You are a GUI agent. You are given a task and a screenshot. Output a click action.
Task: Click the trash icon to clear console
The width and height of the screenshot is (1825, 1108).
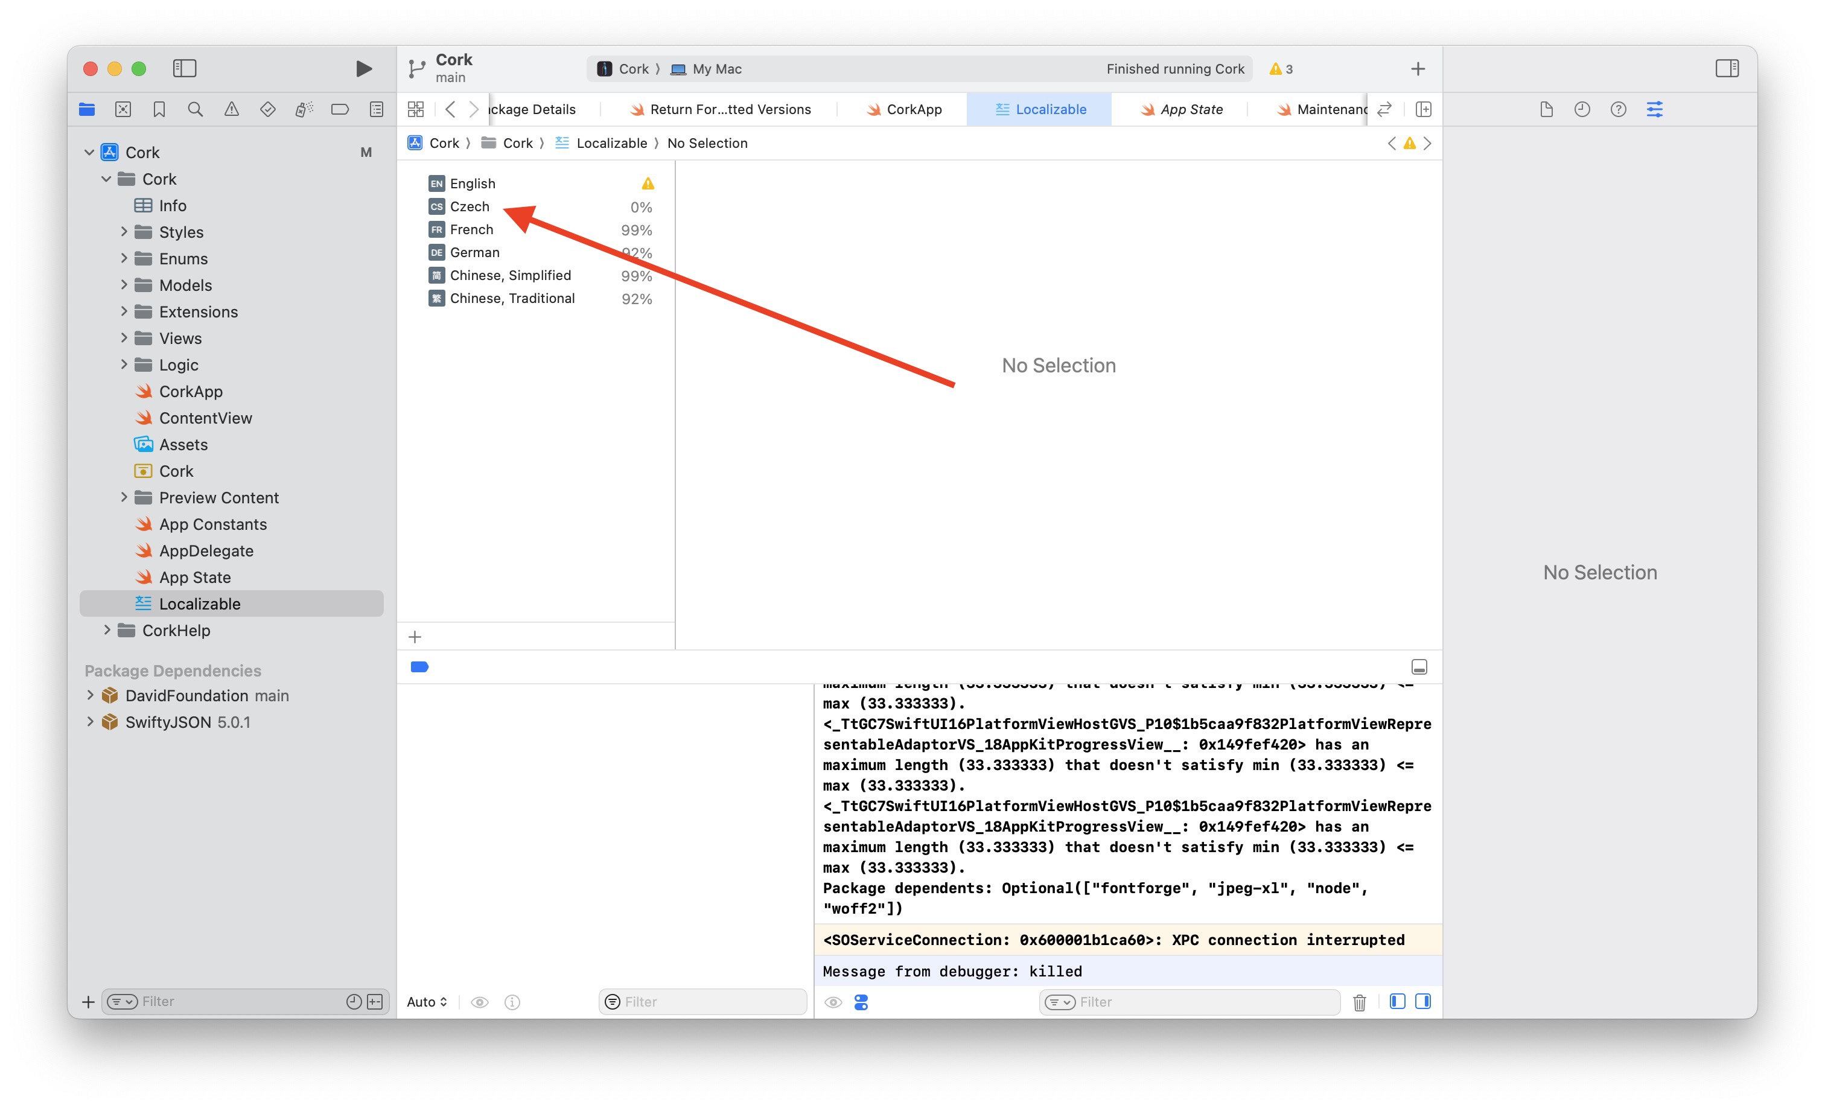pos(1359,1002)
